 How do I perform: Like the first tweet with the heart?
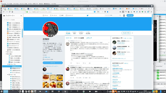tap(84, 63)
